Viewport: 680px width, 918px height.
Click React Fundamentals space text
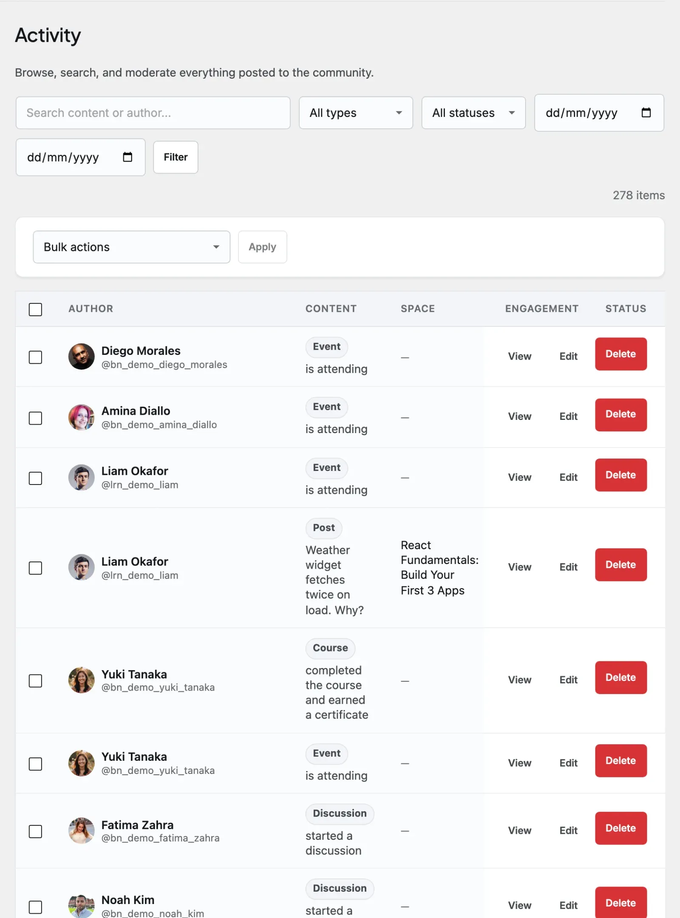439,568
